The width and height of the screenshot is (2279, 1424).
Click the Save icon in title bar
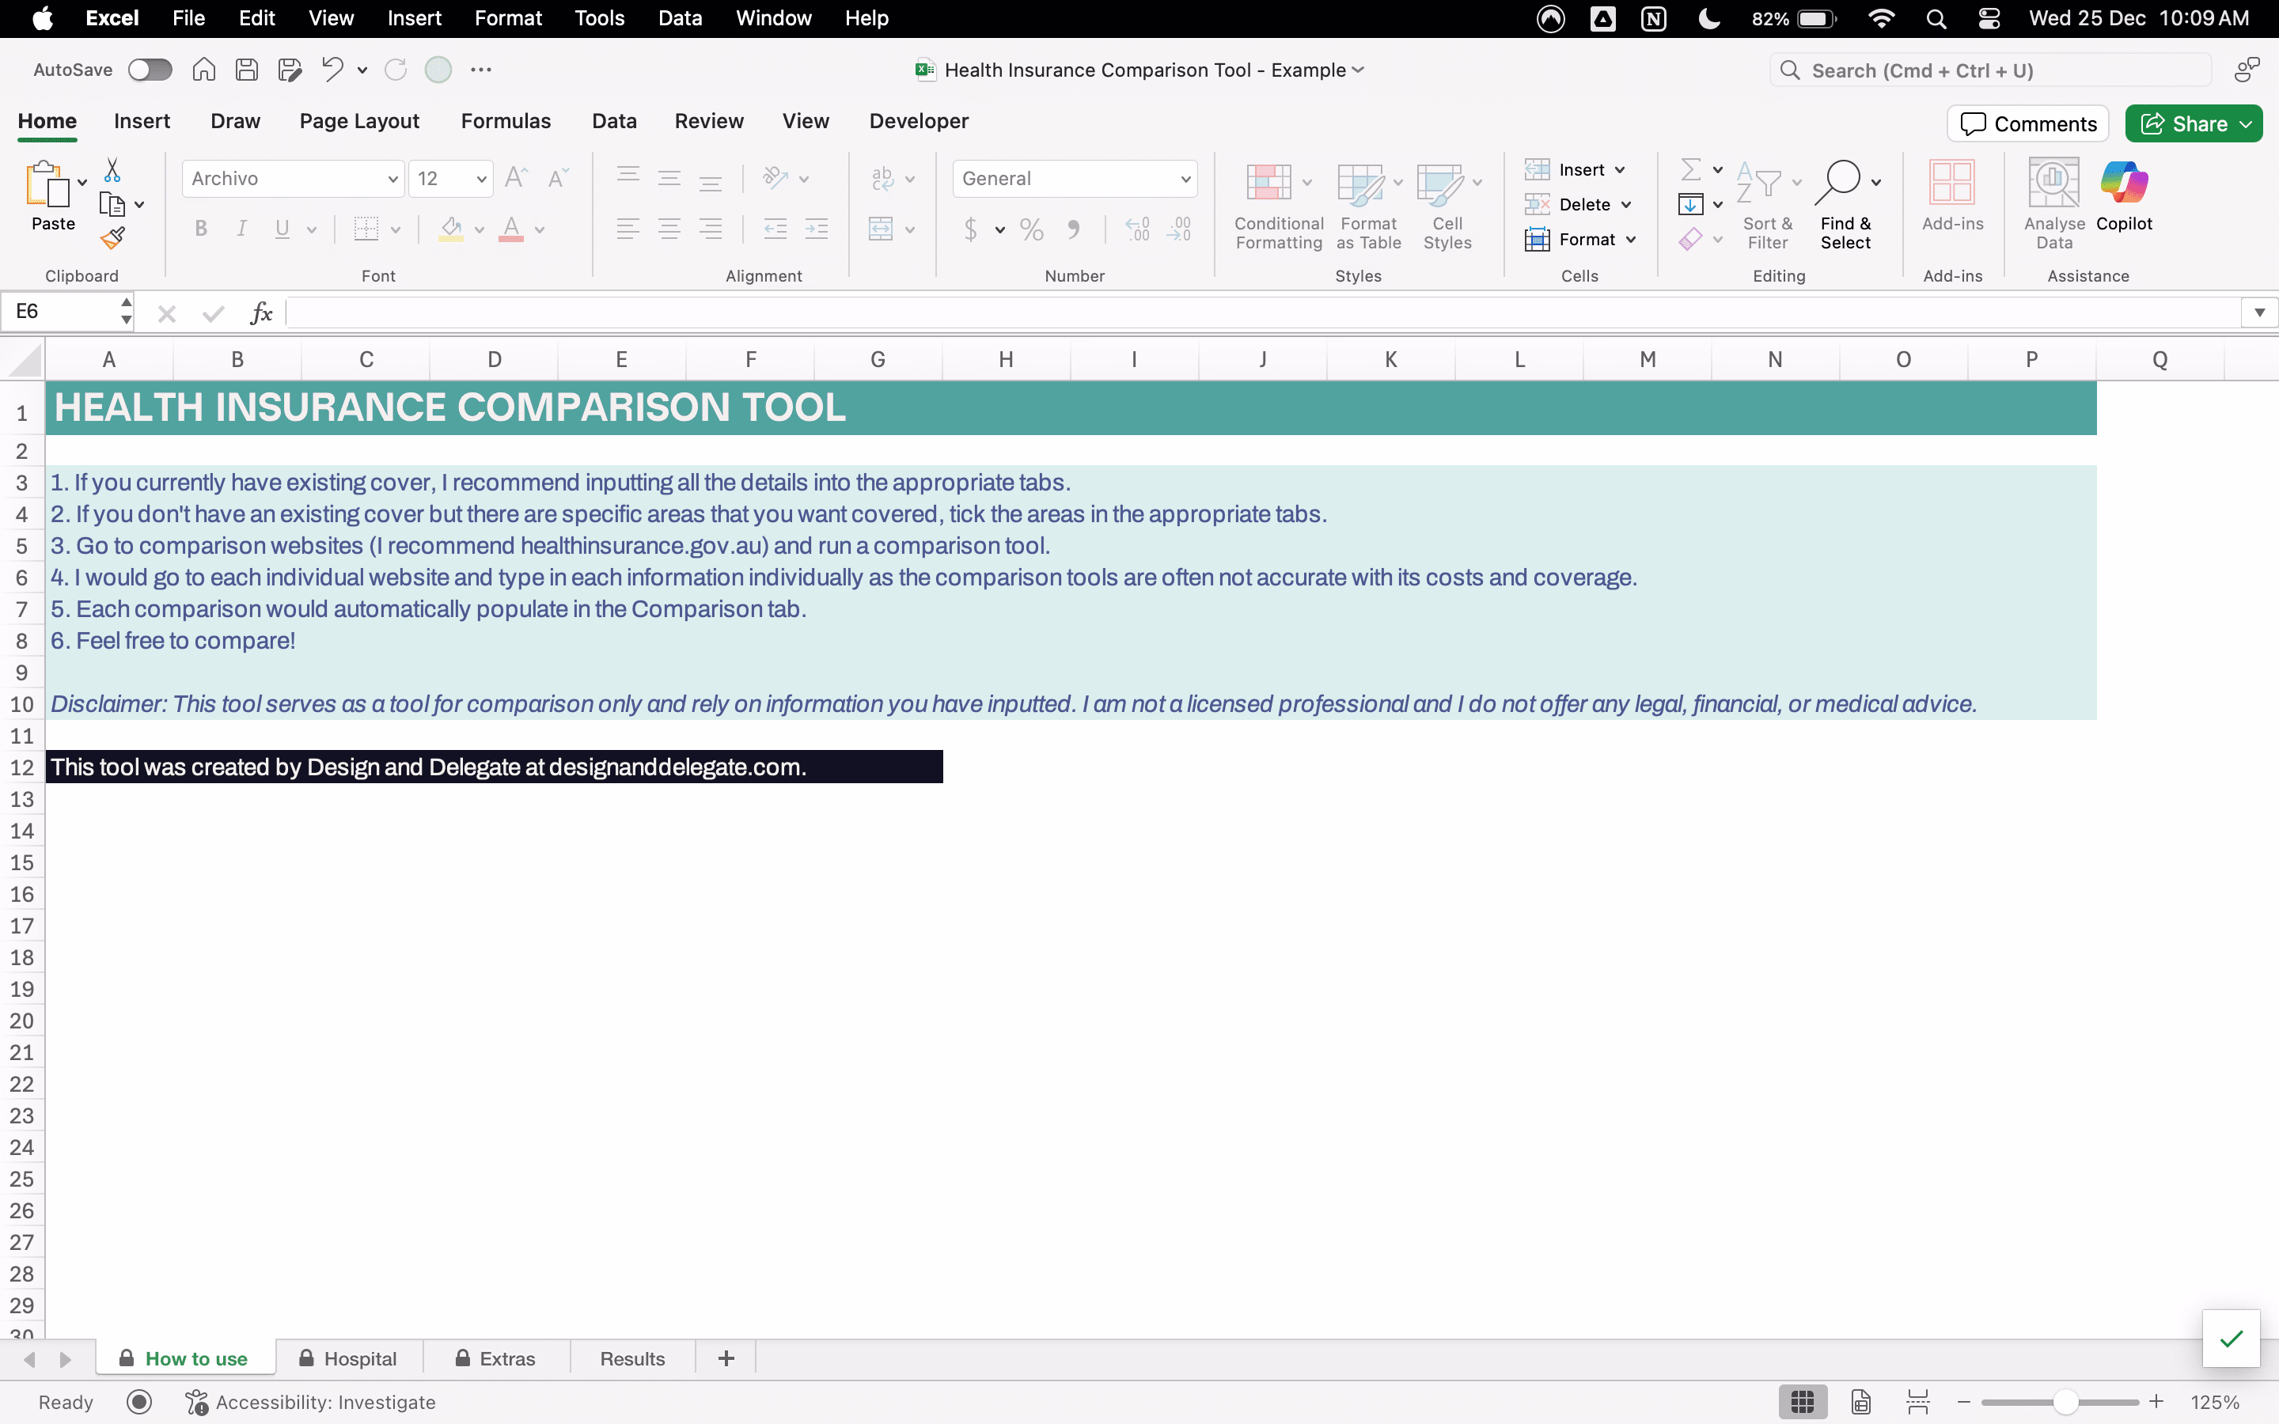[x=247, y=70]
